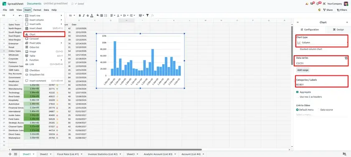
Task: Click the Documents breadcrumb link
Action: [x=34, y=4]
